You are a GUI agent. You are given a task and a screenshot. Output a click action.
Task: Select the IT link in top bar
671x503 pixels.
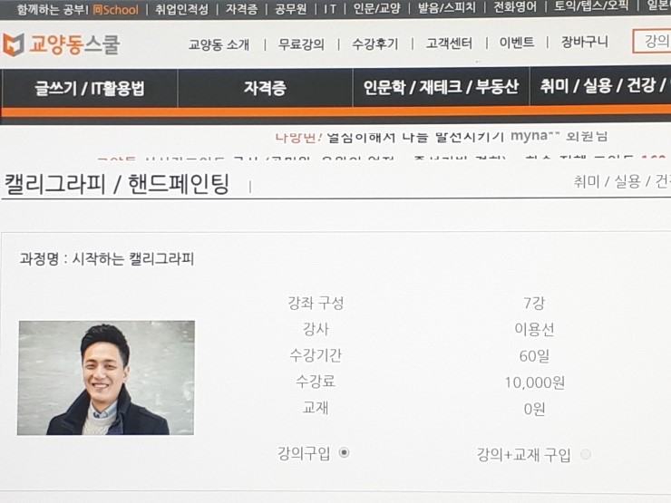(329, 8)
